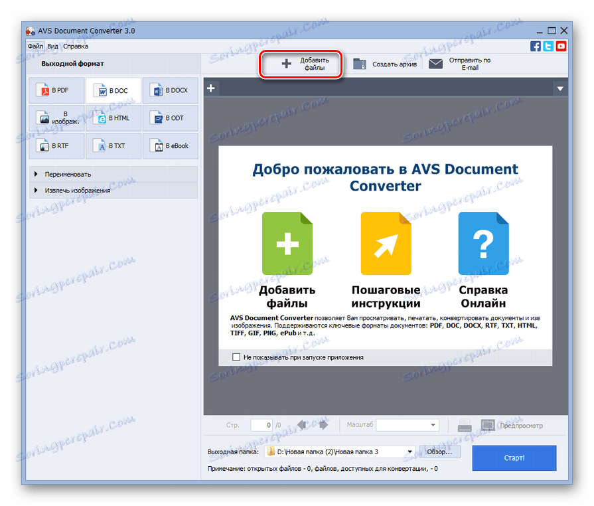Select the В TXT output format
Image resolution: width=594 pixels, height=506 pixels.
click(x=113, y=146)
